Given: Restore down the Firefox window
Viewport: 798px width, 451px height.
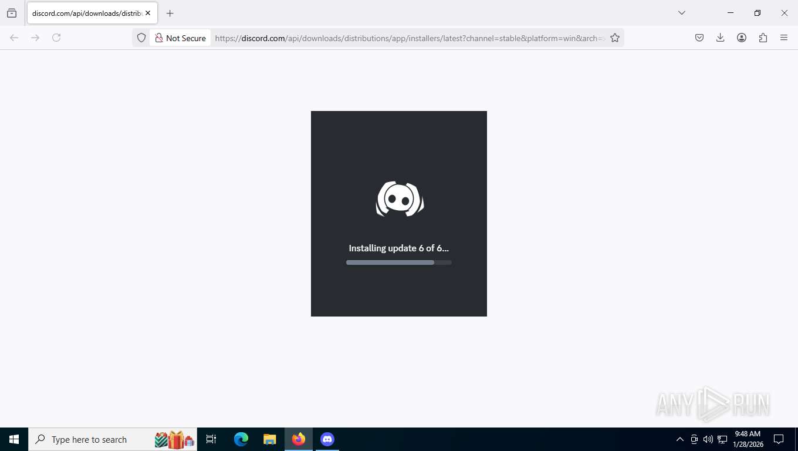Looking at the screenshot, I should 758,13.
